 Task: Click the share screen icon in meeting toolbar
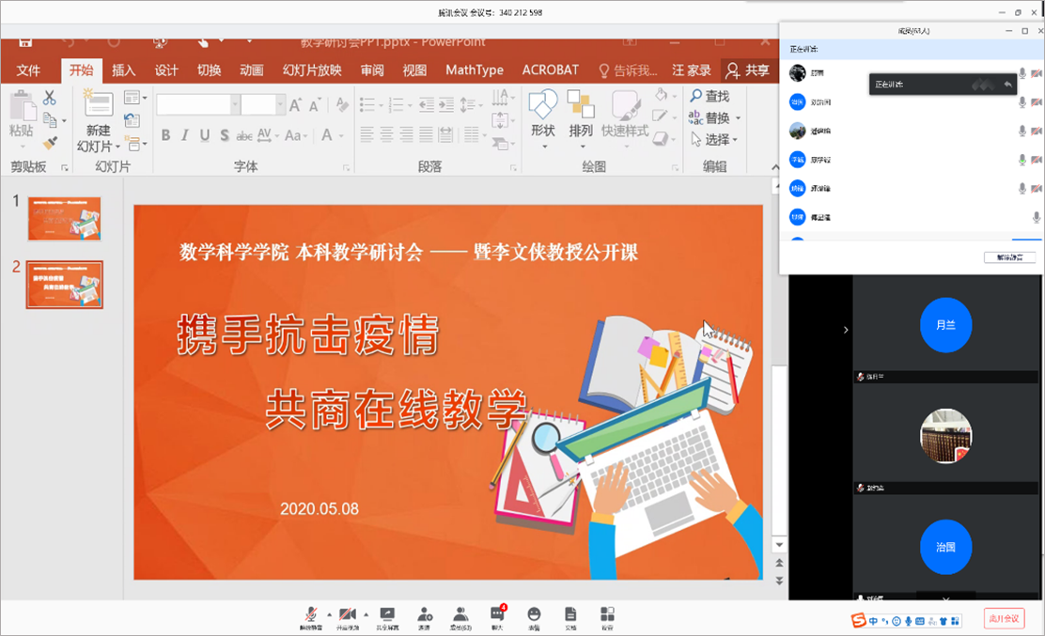click(x=386, y=615)
